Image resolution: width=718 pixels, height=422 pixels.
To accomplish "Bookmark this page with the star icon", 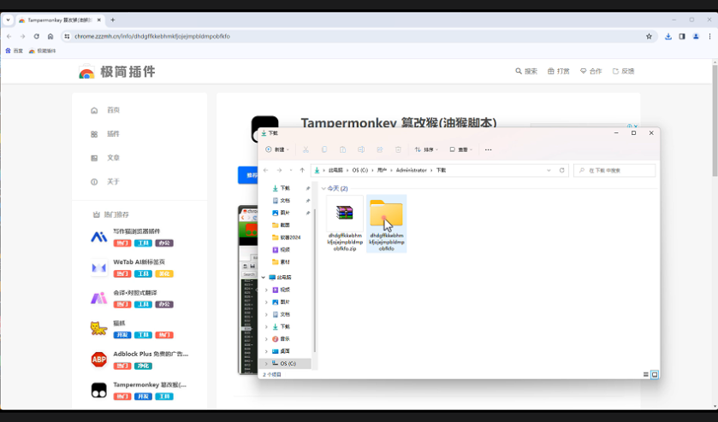I will pyautogui.click(x=649, y=36).
